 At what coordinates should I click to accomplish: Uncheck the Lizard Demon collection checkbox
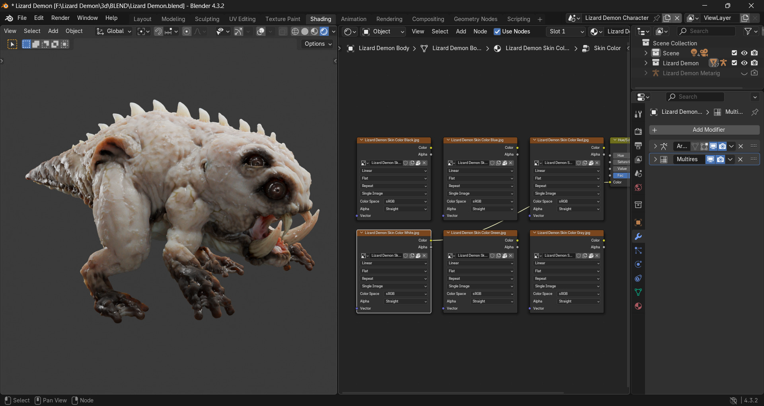[734, 63]
